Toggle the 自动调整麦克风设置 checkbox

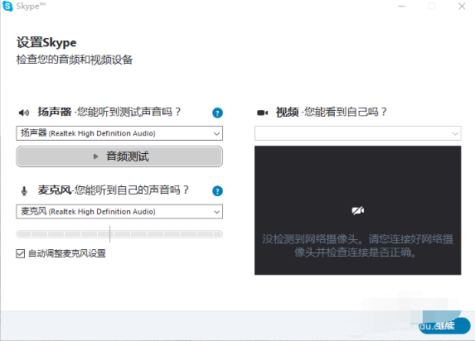pyautogui.click(x=20, y=253)
